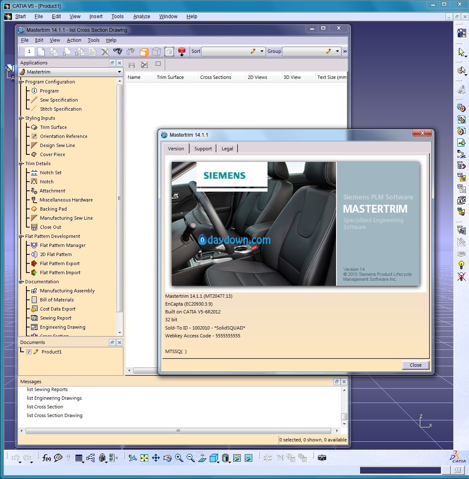Open the CATIA Analyze menu

(141, 17)
